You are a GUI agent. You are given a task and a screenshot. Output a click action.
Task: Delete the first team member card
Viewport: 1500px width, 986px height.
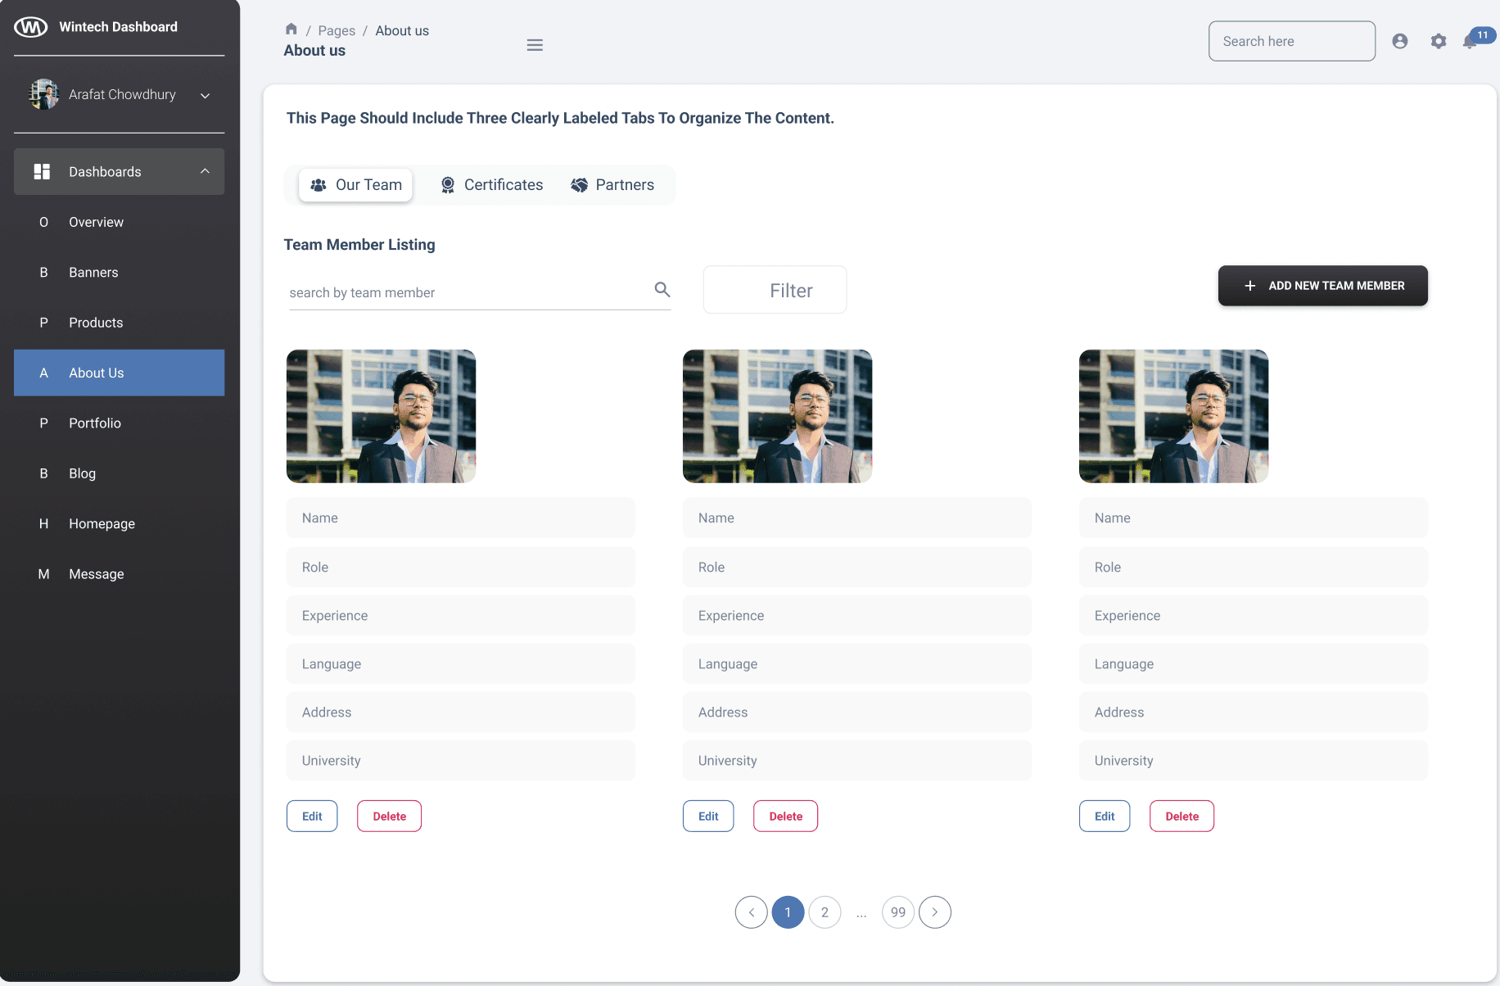tap(389, 816)
